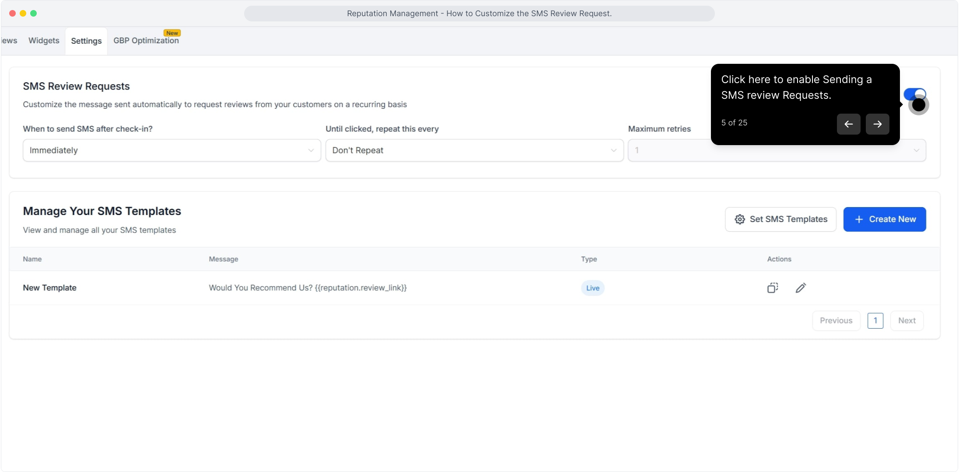The image size is (959, 472).
Task: Click the '5 of 25' step counter
Action: [x=734, y=123]
